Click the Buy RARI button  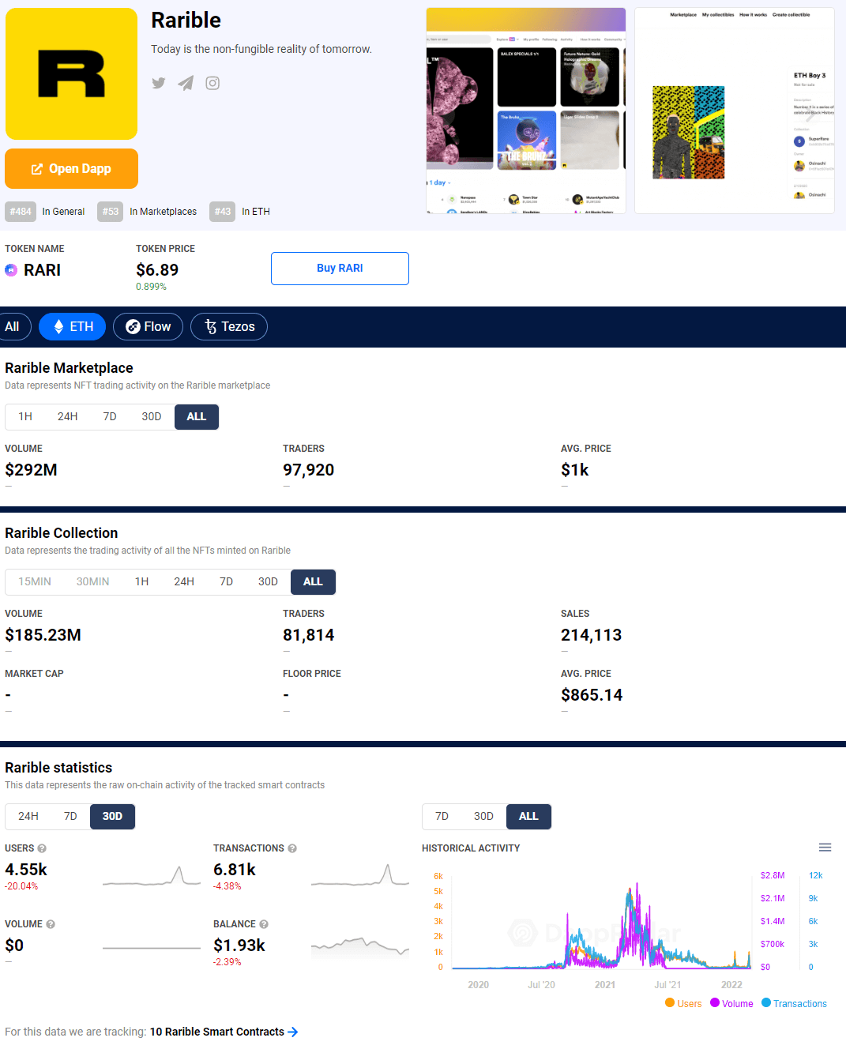pyautogui.click(x=340, y=269)
